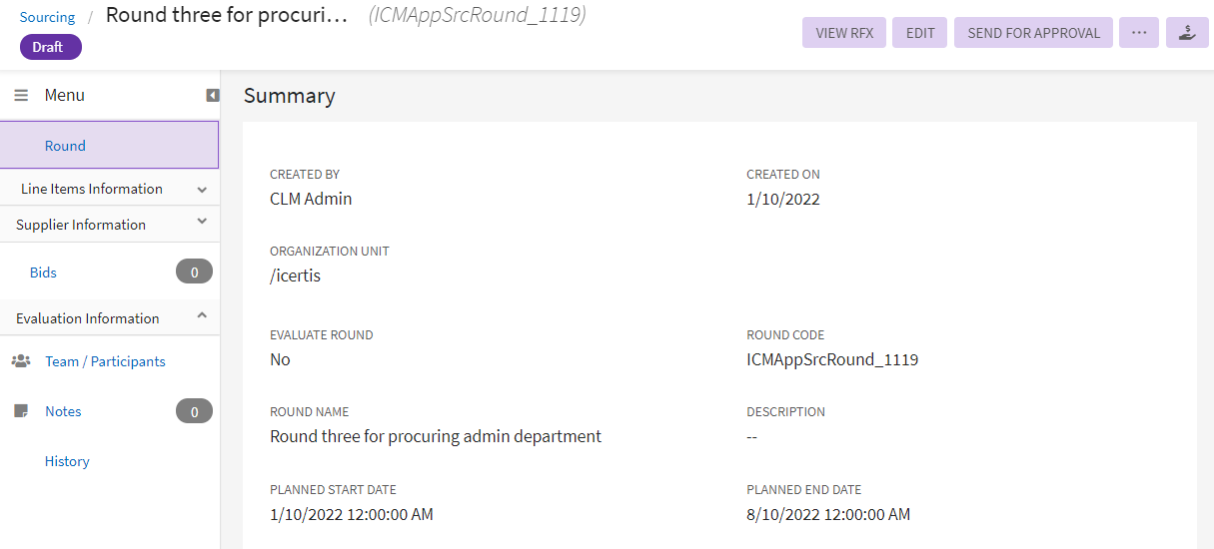The image size is (1214, 549).
Task: Collapse the sidebar with the arrow icon
Action: click(x=212, y=96)
